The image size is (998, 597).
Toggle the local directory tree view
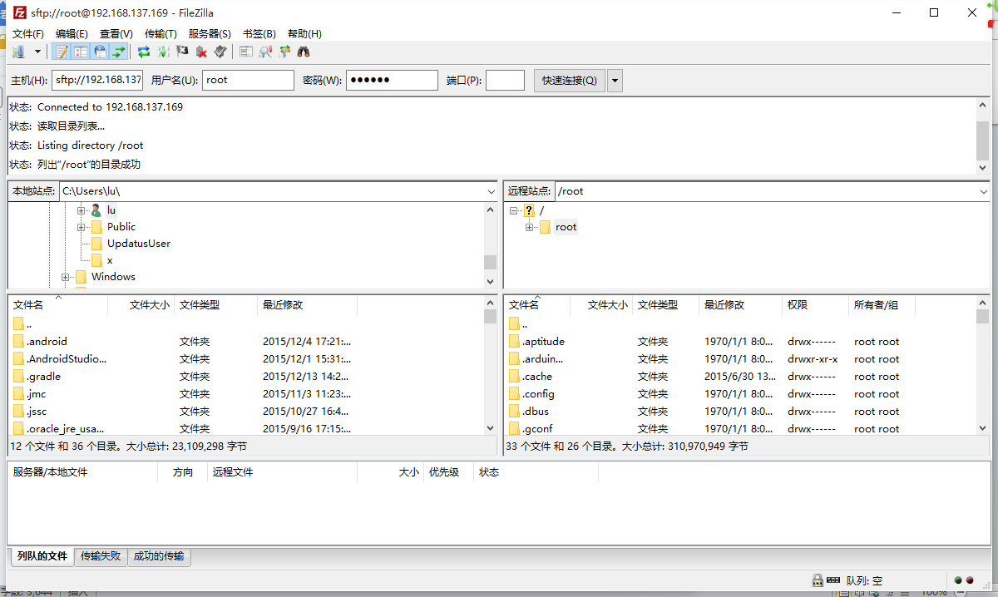[81, 52]
